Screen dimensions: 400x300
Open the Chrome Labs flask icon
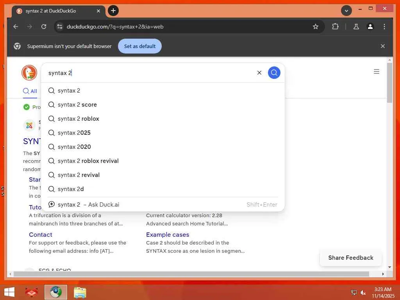[x=356, y=27]
